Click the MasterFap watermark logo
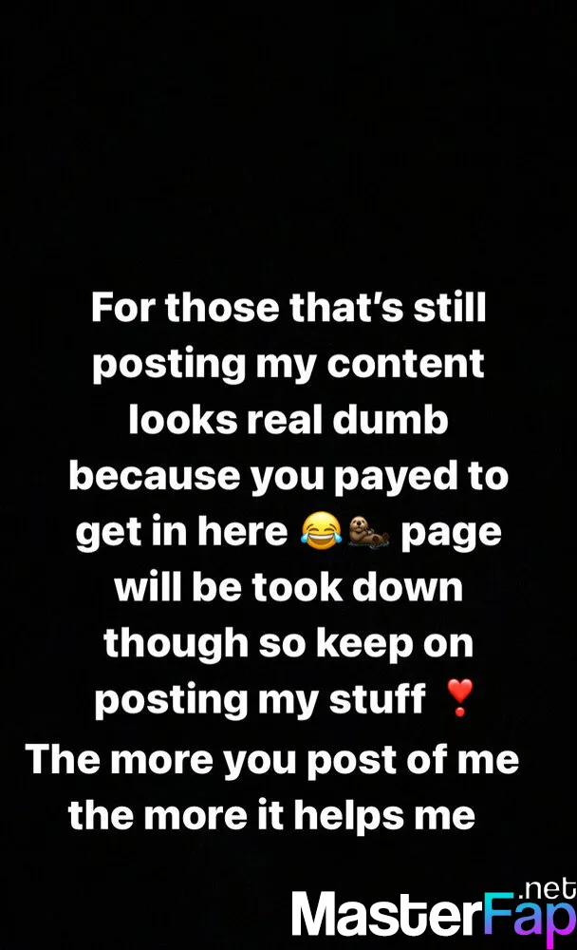The image size is (577, 950). coord(434,912)
